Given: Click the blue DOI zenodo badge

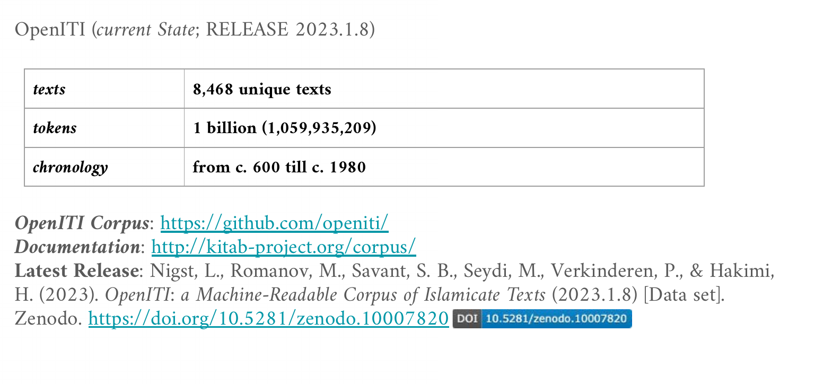Looking at the screenshot, I should (542, 319).
